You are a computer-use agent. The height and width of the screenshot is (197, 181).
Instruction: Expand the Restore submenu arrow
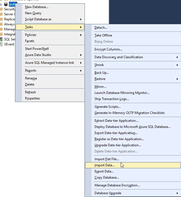(177, 79)
